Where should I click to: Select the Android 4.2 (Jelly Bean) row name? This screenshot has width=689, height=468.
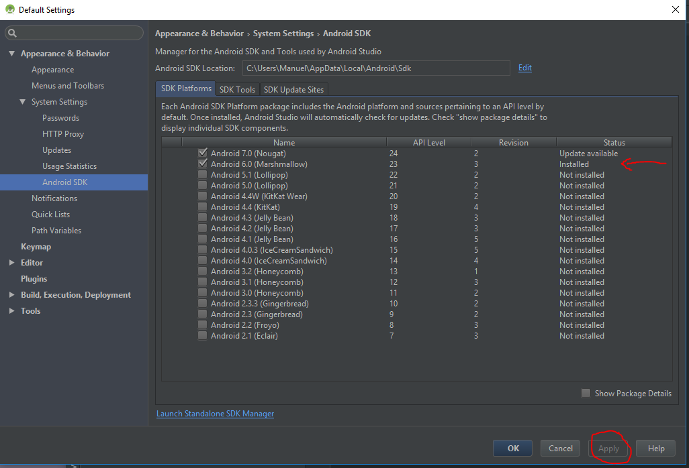pos(252,228)
